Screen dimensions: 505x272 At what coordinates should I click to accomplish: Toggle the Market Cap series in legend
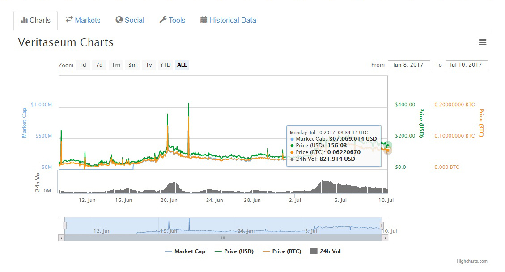click(185, 251)
